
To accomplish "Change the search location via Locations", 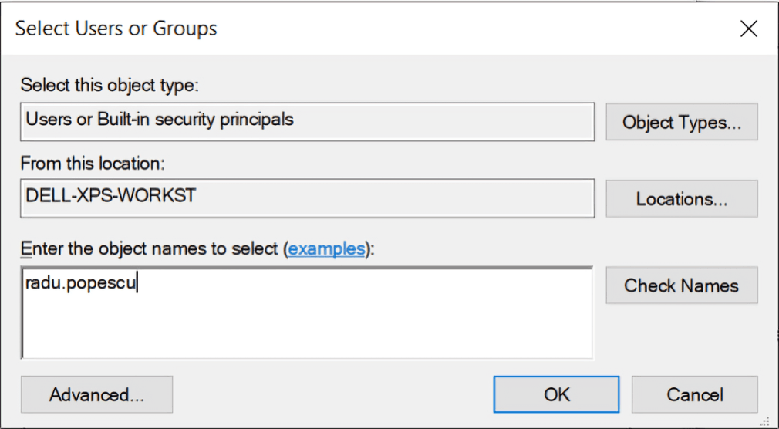I will tap(682, 199).
